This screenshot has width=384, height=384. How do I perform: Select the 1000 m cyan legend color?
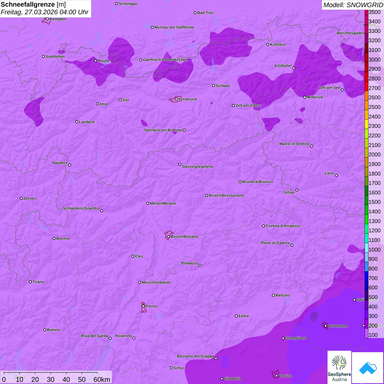(366, 248)
